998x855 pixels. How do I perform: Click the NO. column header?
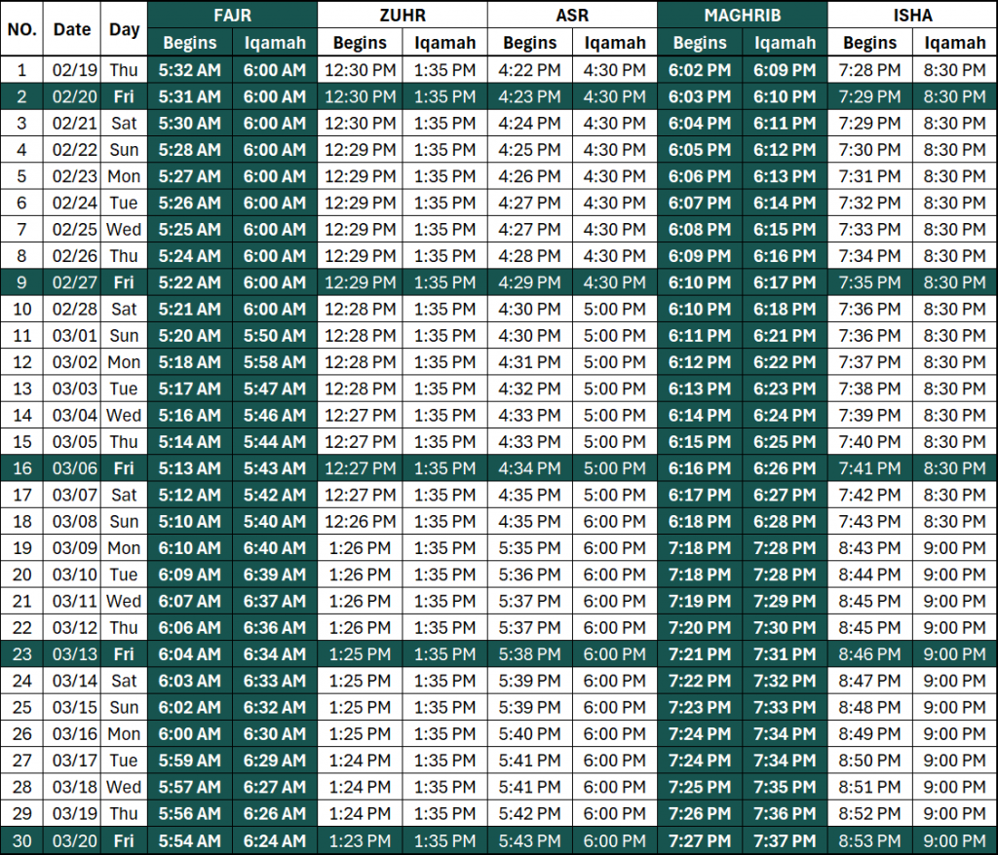22,28
